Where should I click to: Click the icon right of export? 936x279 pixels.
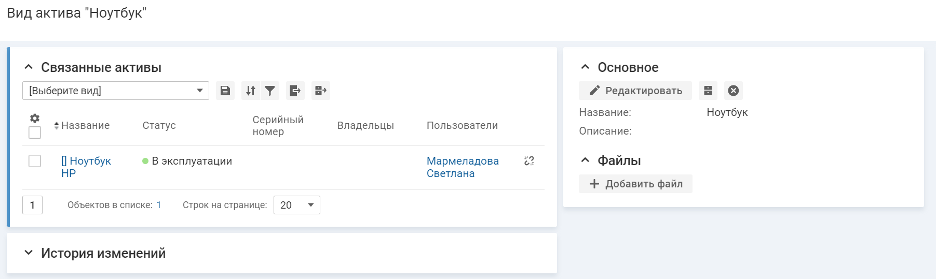321,91
